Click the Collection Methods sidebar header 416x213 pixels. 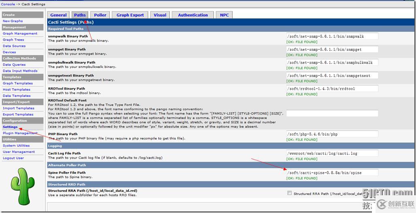[x=23, y=58]
